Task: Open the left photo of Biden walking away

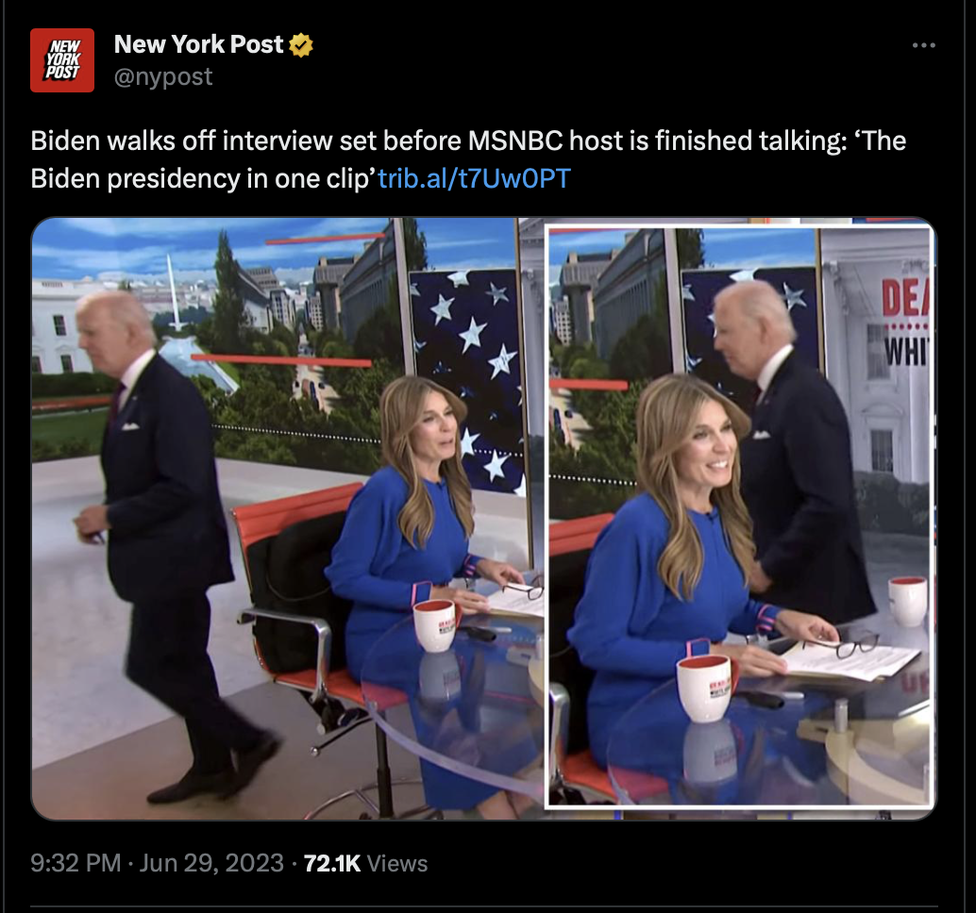Action: click(288, 518)
